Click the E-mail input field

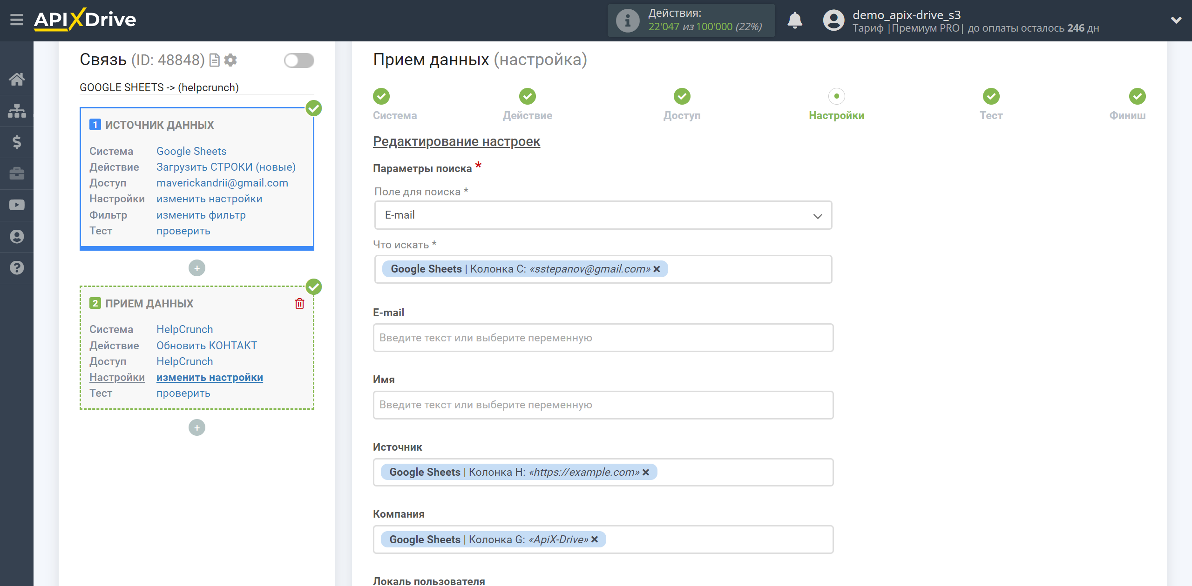point(601,337)
